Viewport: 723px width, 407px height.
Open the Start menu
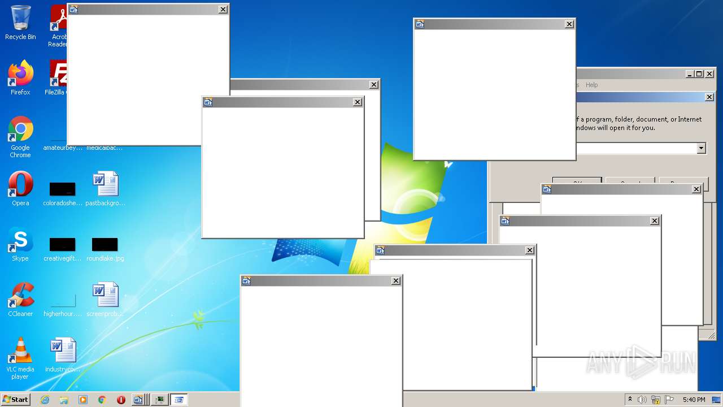[x=15, y=399]
